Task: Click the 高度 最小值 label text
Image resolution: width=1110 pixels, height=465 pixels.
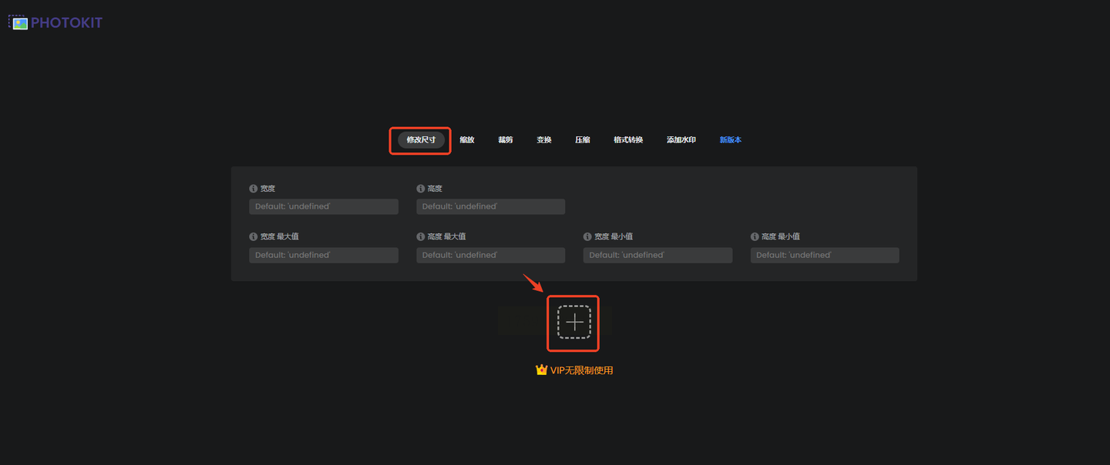Action: click(781, 237)
